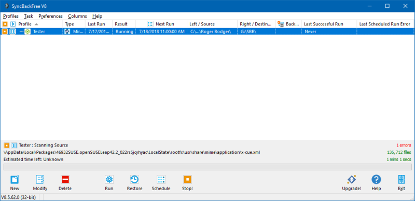Click the 1 mins 1 secs elapsed text

tap(399, 159)
